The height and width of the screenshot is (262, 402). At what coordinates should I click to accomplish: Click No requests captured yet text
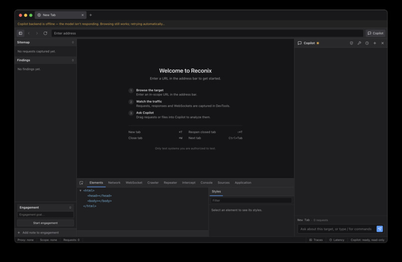[36, 51]
